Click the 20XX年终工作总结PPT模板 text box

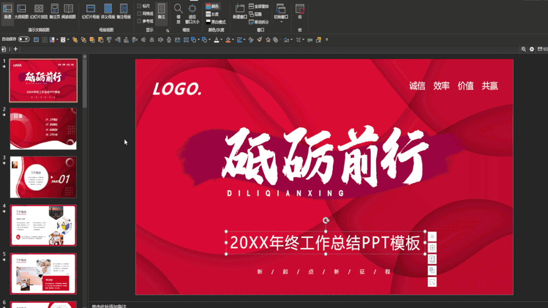click(x=326, y=243)
